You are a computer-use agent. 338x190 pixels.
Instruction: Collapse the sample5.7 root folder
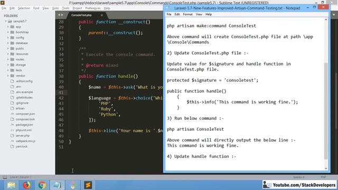point(6,21)
